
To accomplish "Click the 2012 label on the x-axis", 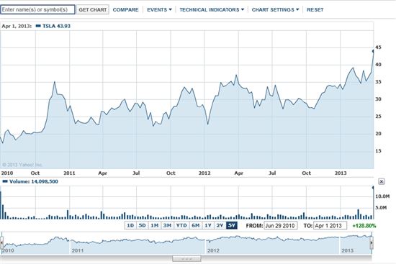I will (x=204, y=173).
